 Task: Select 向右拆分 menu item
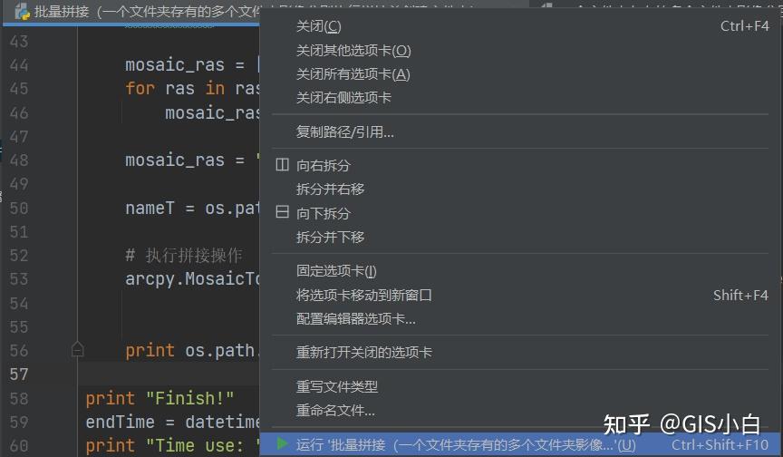pos(520,165)
